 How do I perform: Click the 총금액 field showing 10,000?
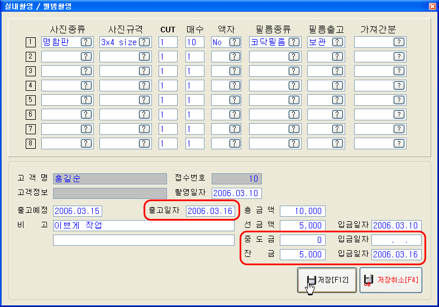coord(303,211)
